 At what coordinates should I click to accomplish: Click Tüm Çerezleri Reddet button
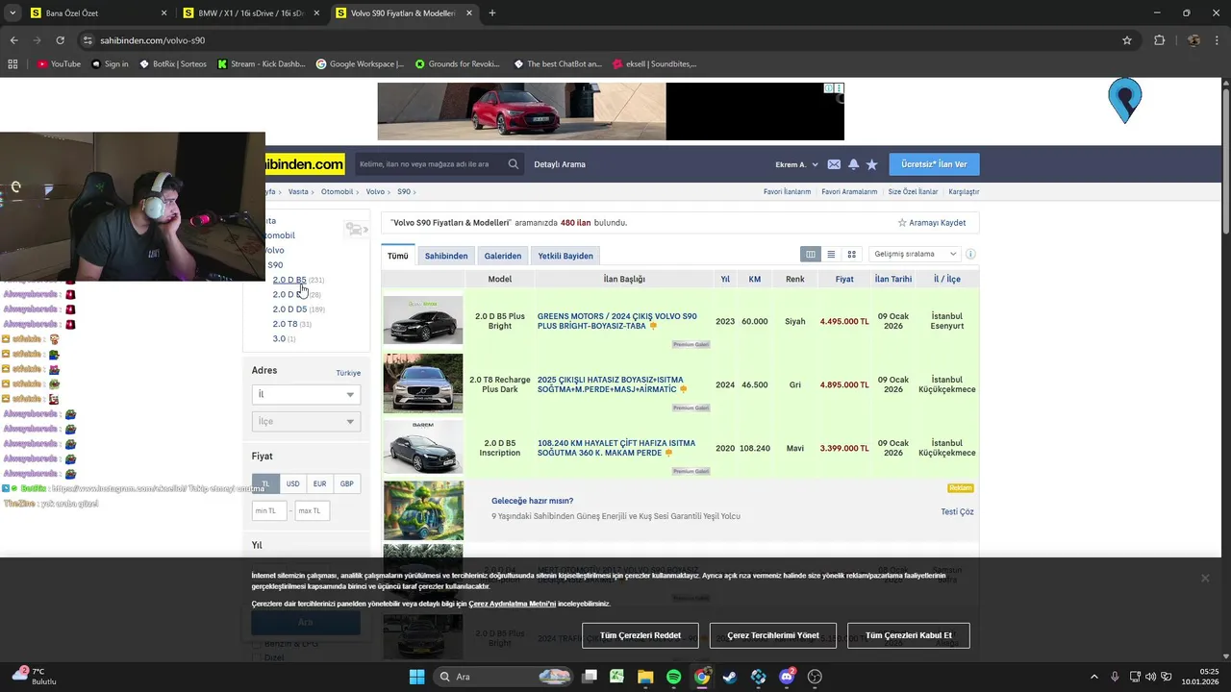tap(641, 635)
